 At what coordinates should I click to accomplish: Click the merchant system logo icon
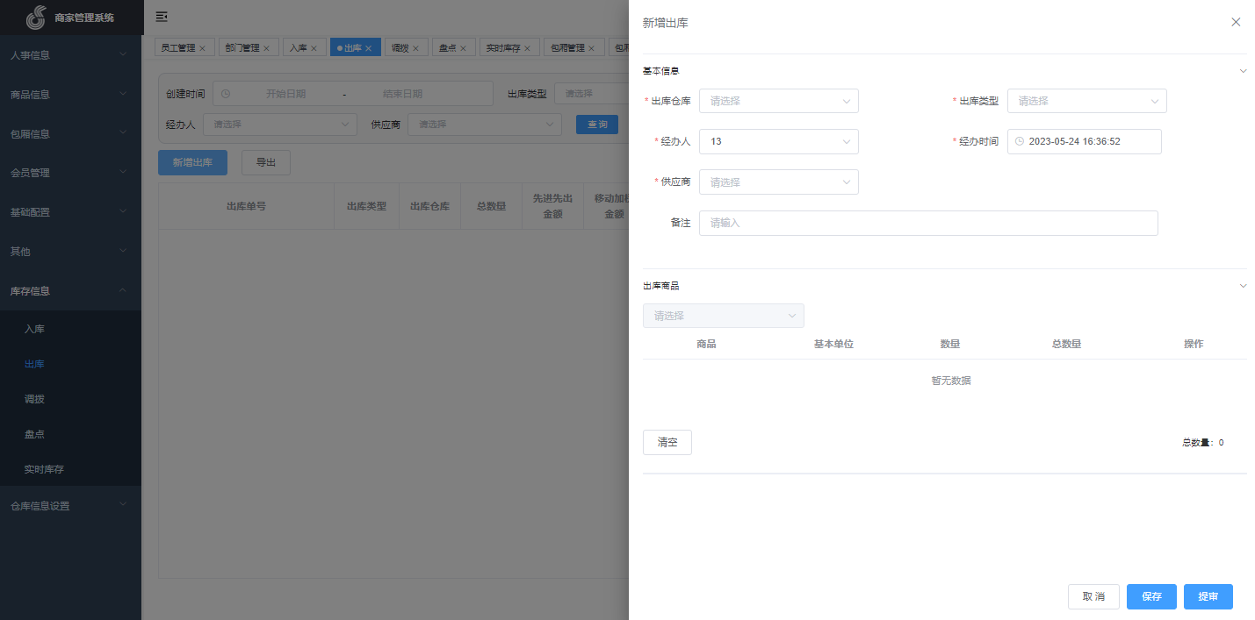coord(35,17)
